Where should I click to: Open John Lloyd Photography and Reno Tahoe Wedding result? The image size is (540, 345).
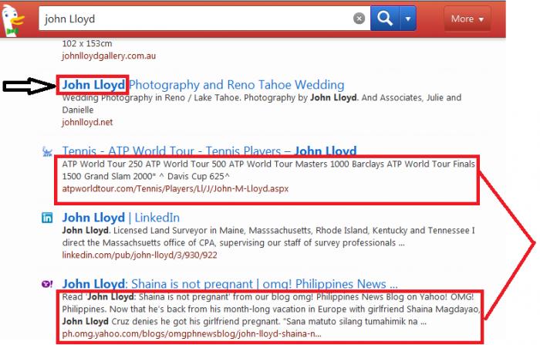(203, 85)
